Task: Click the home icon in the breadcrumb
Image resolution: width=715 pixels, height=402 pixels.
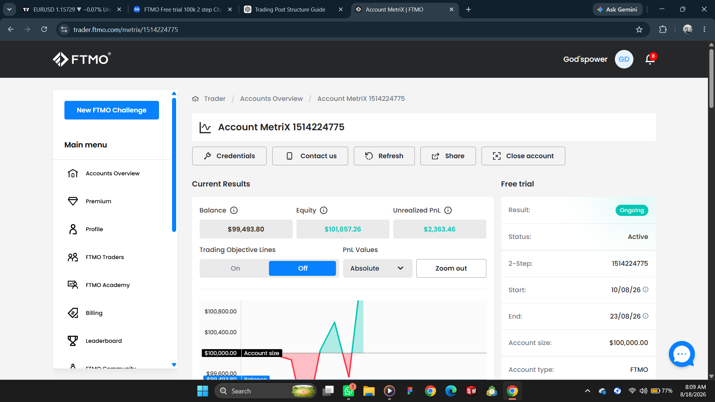Action: [x=196, y=99]
